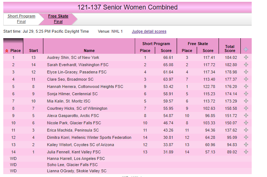267x177 pixels.
Task: Click plus icon for Julia Fennell
Action: [246, 152]
